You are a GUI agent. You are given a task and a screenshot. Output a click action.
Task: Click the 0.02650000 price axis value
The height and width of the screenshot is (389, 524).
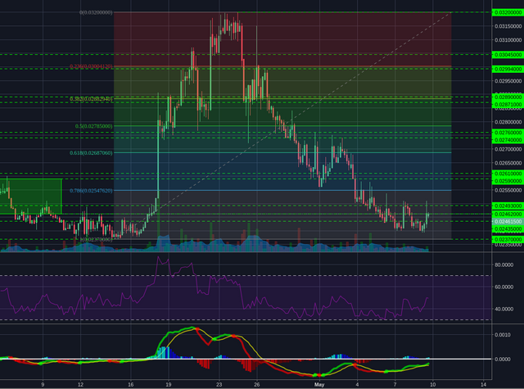pyautogui.click(x=508, y=163)
